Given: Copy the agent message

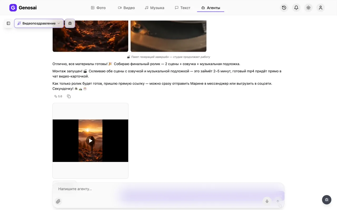Looking at the screenshot, I should click(69, 96).
